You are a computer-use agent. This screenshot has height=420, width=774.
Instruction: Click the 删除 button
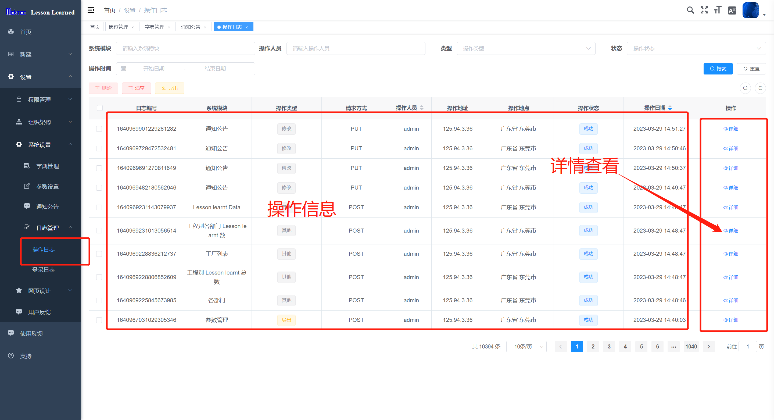(103, 88)
